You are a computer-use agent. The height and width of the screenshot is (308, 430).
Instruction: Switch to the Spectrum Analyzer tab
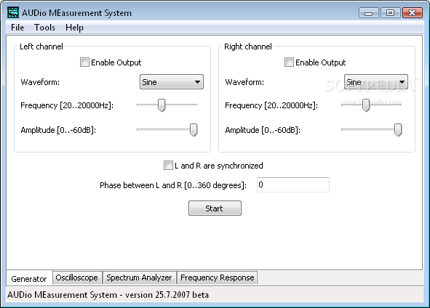click(139, 277)
